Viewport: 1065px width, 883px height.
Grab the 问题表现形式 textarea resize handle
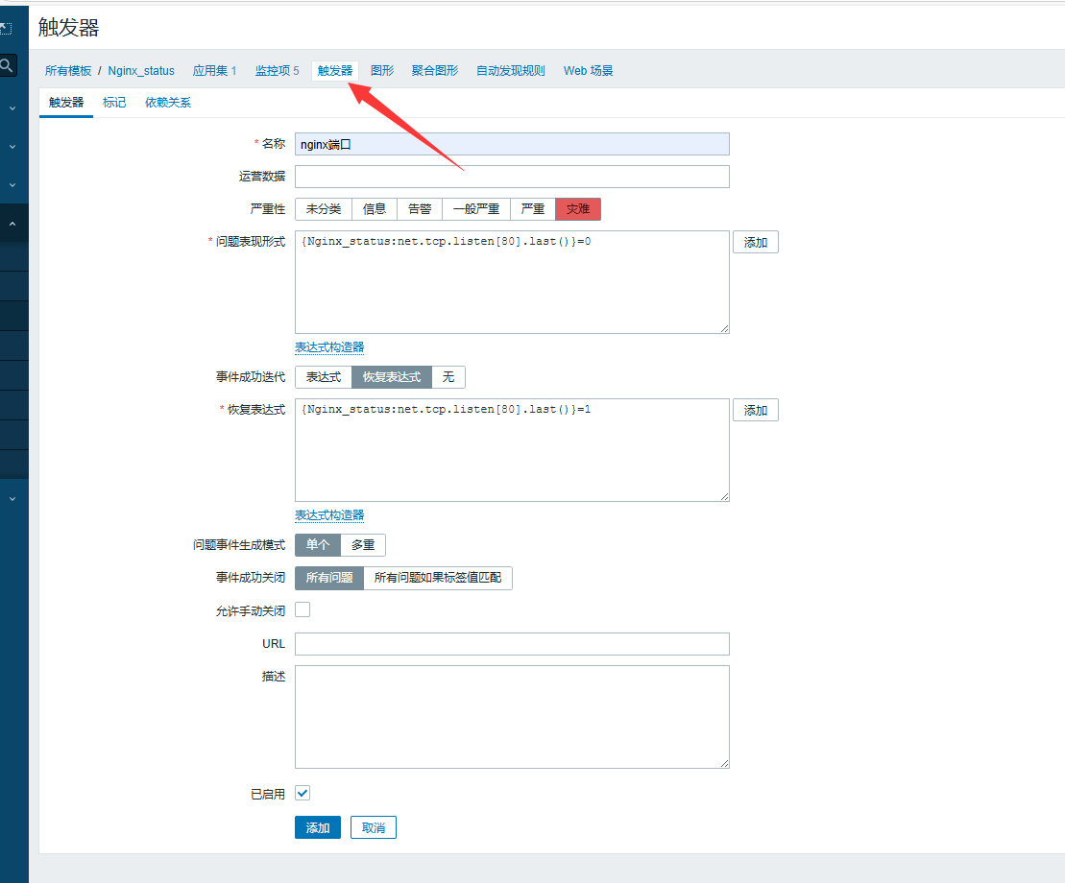click(x=725, y=328)
